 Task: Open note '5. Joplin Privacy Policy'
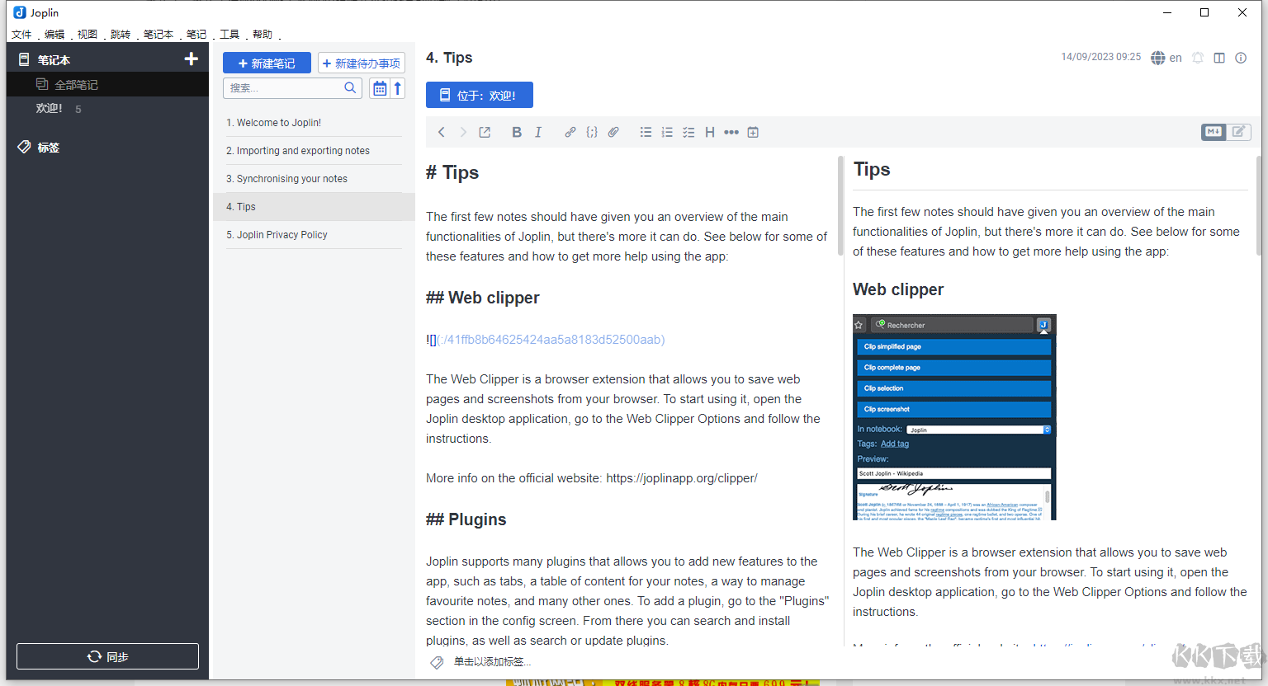(314, 235)
